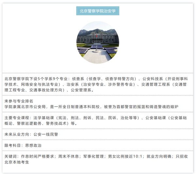Click the line starting 主要专业课程：法学基础课
196x174 pixels.
pyautogui.click(x=95, y=118)
